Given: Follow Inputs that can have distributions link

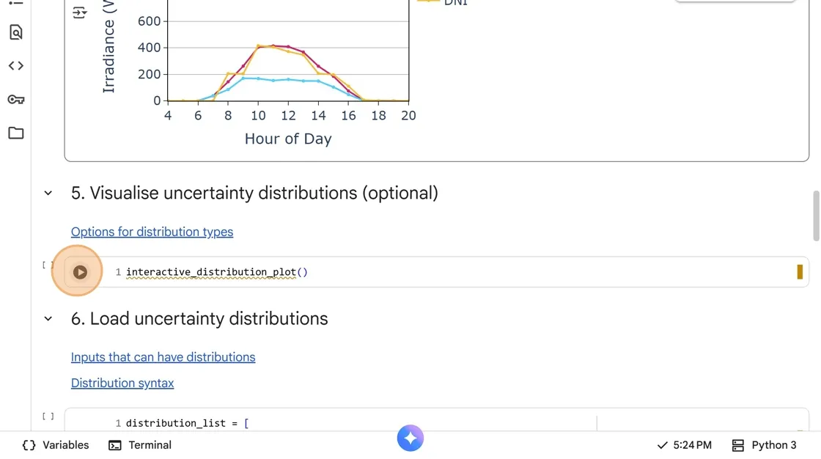Looking at the screenshot, I should 163,357.
